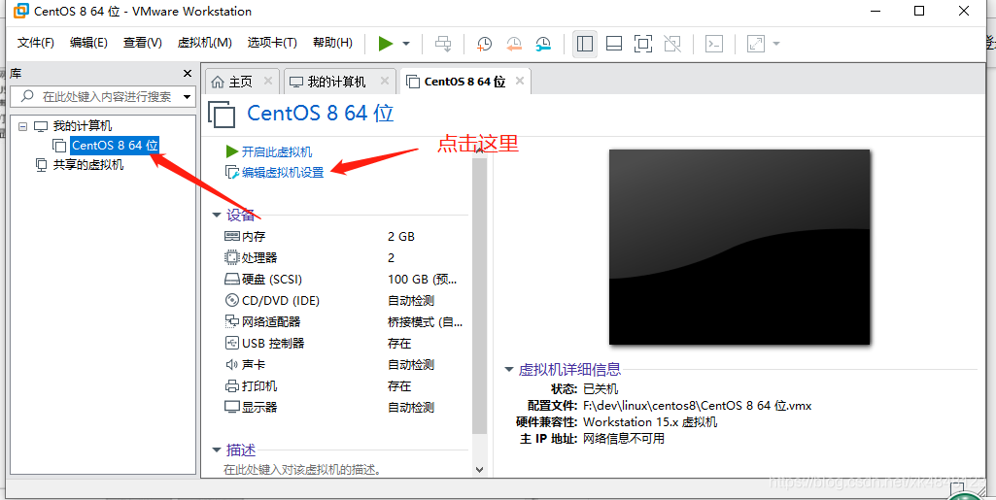The height and width of the screenshot is (500, 996).
Task: Open the 编辑(E) menu
Action: pyautogui.click(x=88, y=43)
